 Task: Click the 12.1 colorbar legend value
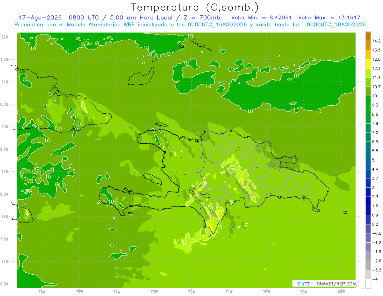(376, 68)
